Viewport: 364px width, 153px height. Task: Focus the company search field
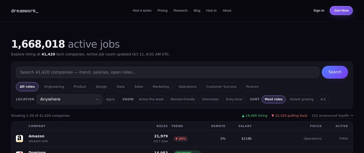pyautogui.click(x=167, y=72)
